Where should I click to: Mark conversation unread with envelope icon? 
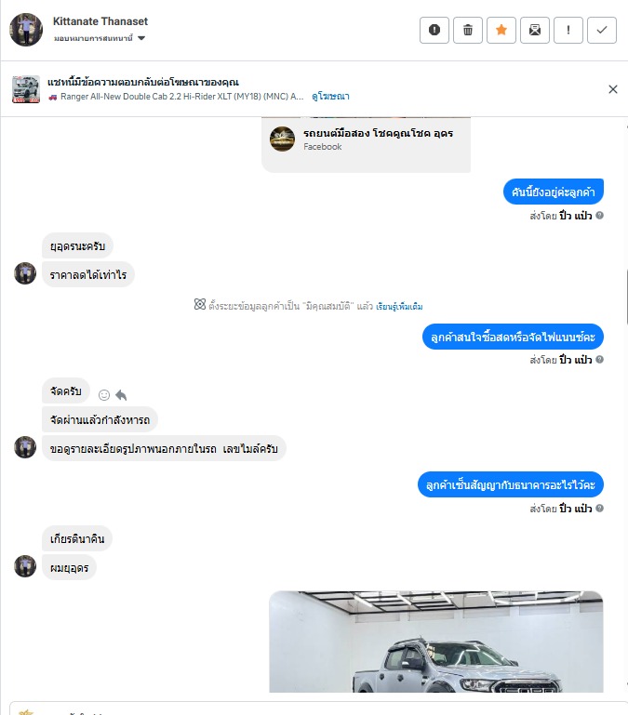pos(535,30)
